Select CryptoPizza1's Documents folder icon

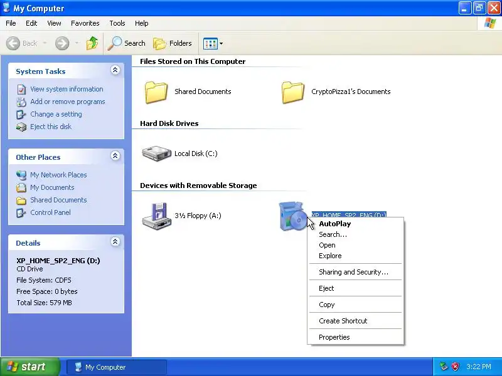[292, 92]
